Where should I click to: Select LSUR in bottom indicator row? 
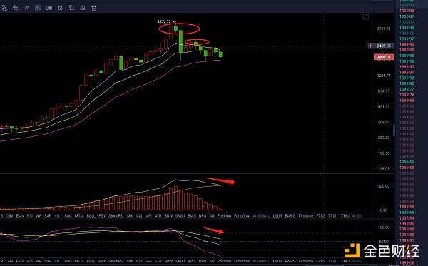[277, 261]
